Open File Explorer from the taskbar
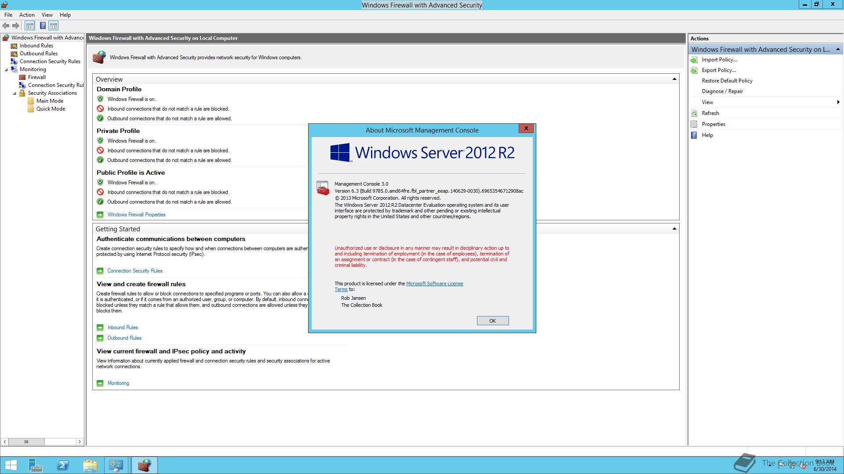Image resolution: width=844 pixels, height=474 pixels. [x=90, y=465]
